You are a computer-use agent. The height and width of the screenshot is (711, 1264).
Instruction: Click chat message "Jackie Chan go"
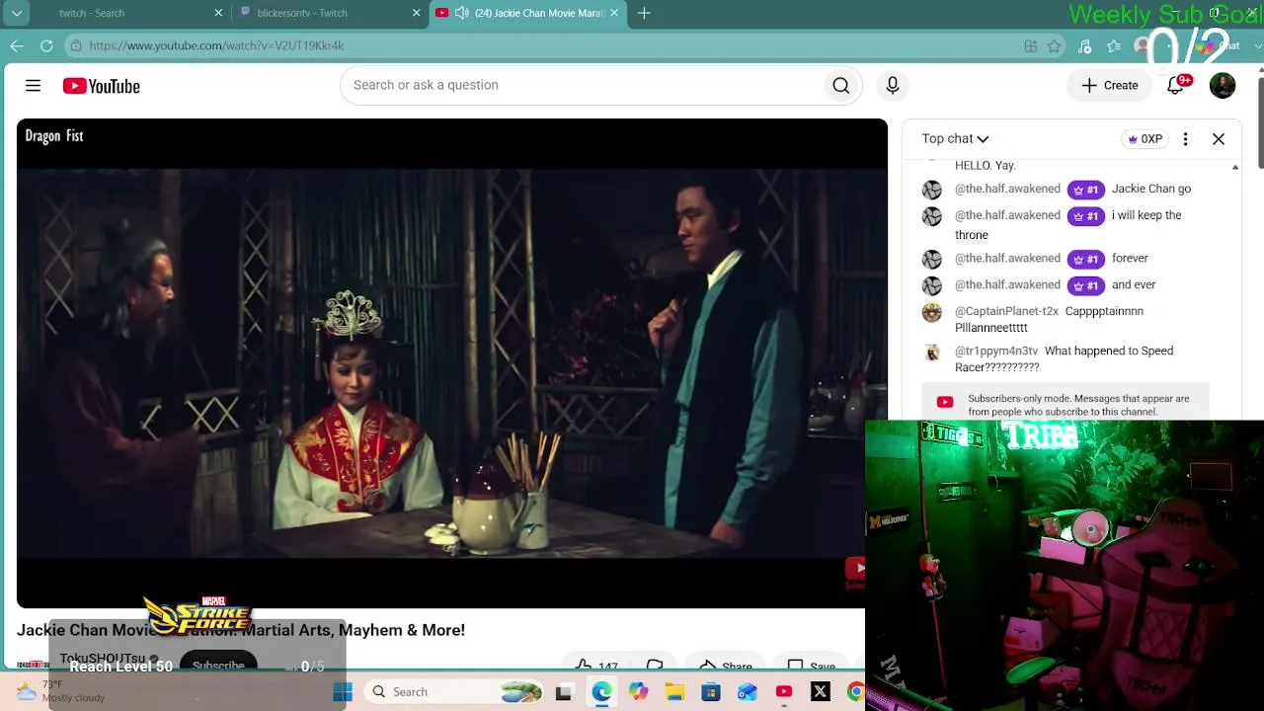tap(1151, 189)
